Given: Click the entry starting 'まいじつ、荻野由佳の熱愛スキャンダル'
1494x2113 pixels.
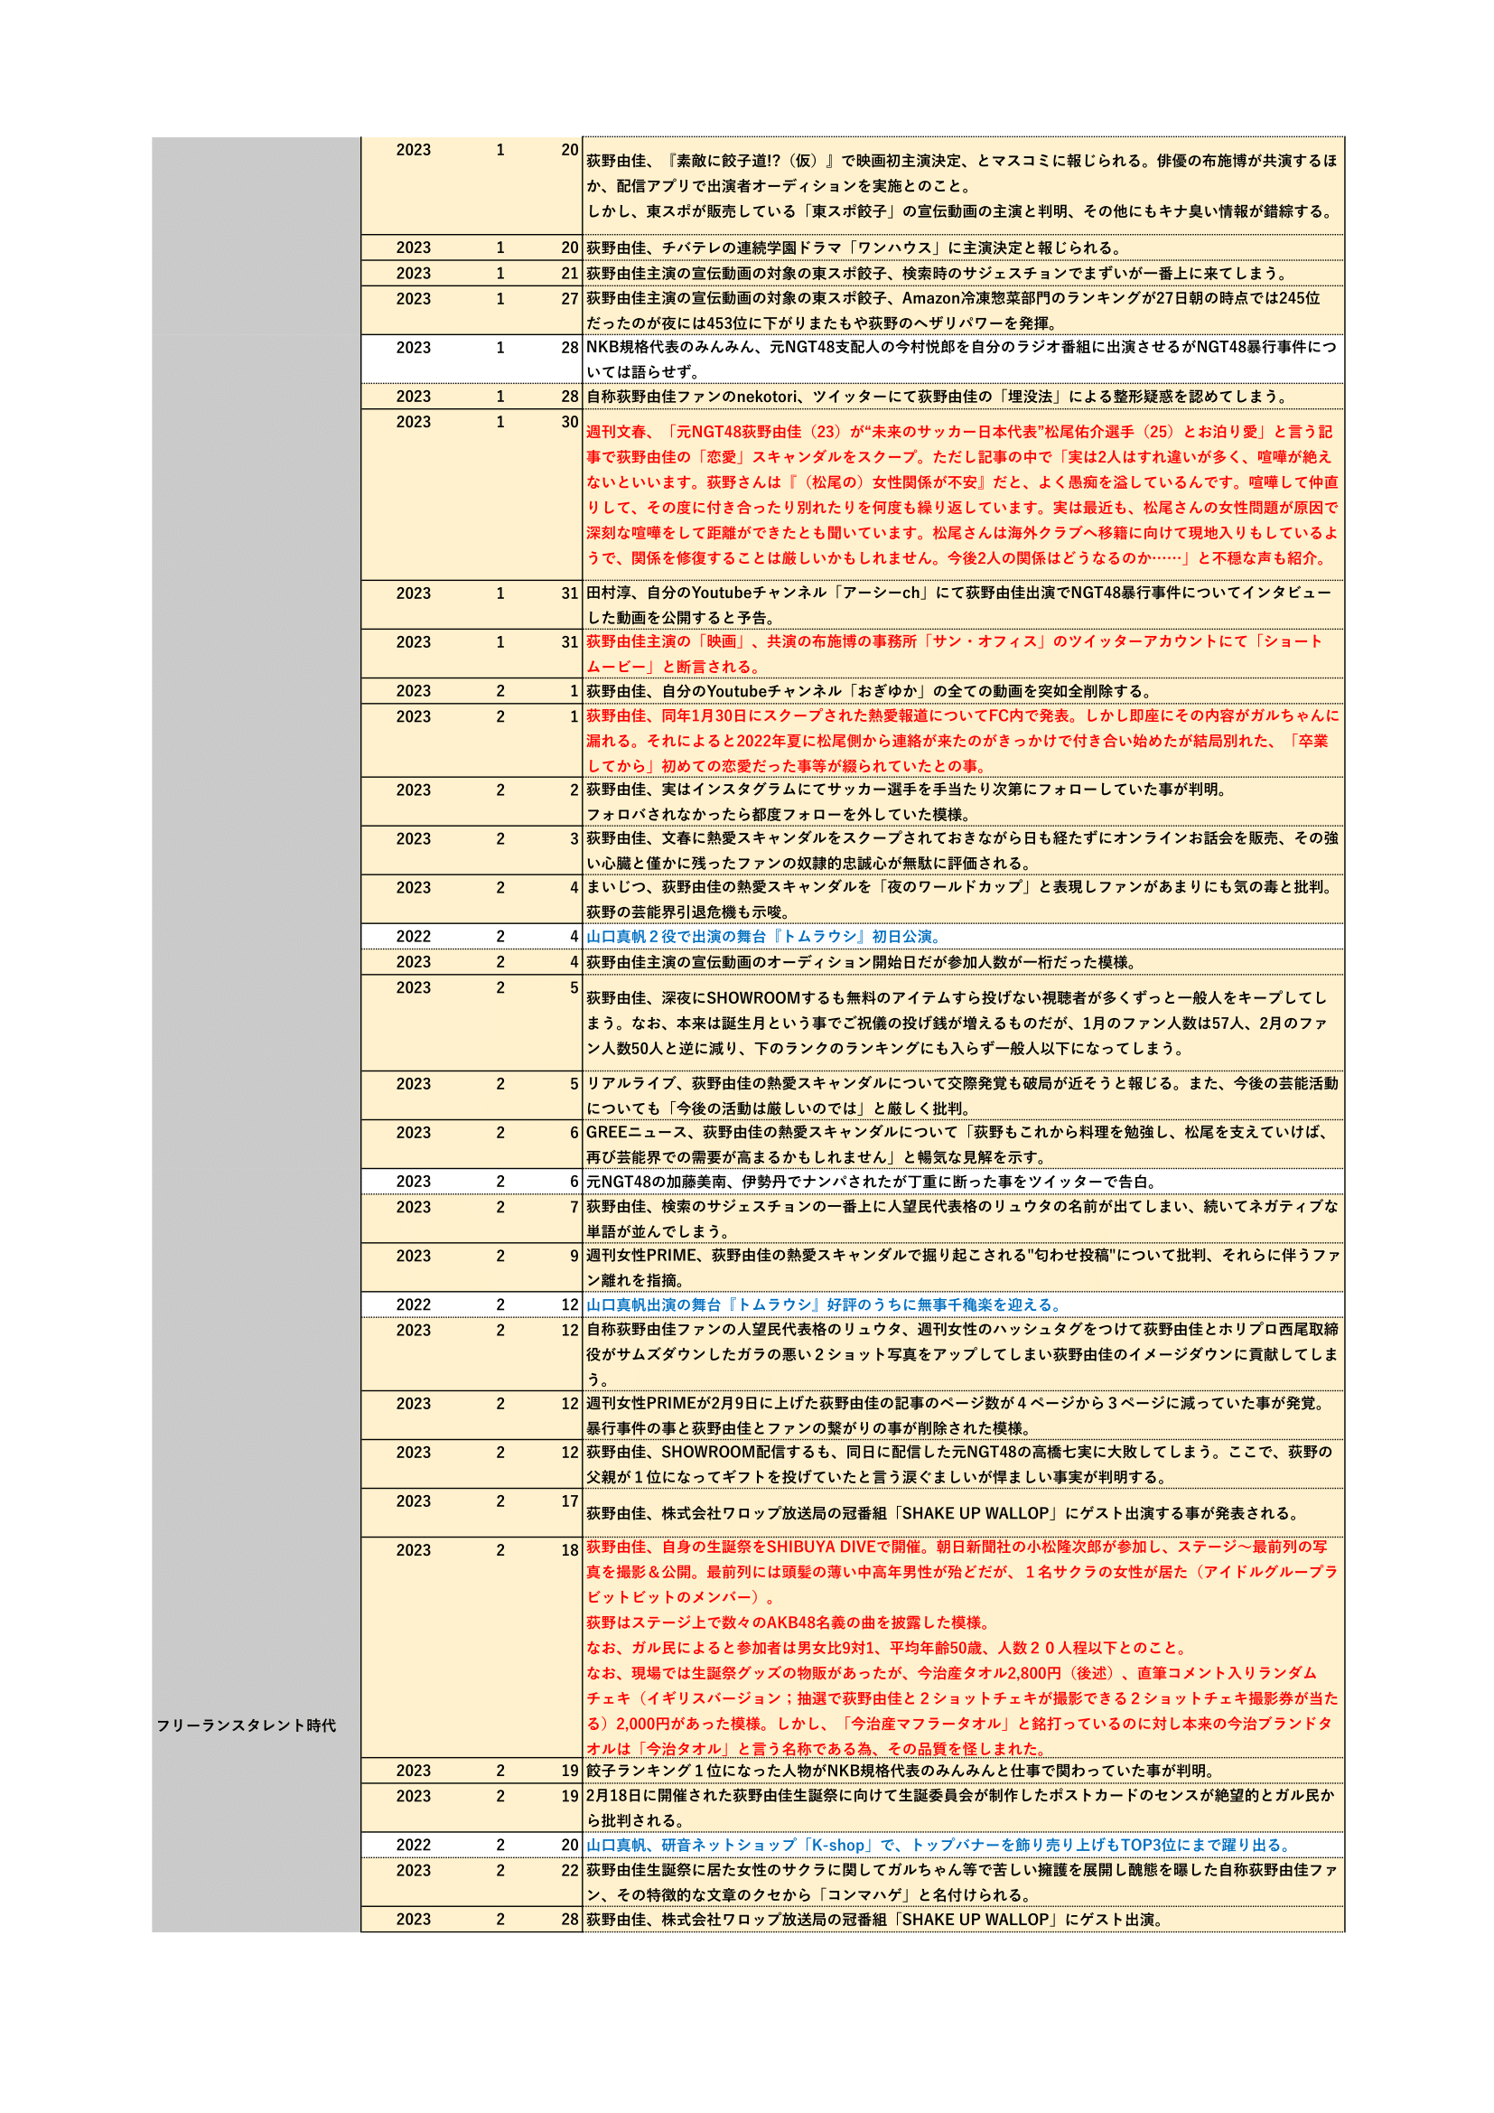Looking at the screenshot, I should (960, 899).
